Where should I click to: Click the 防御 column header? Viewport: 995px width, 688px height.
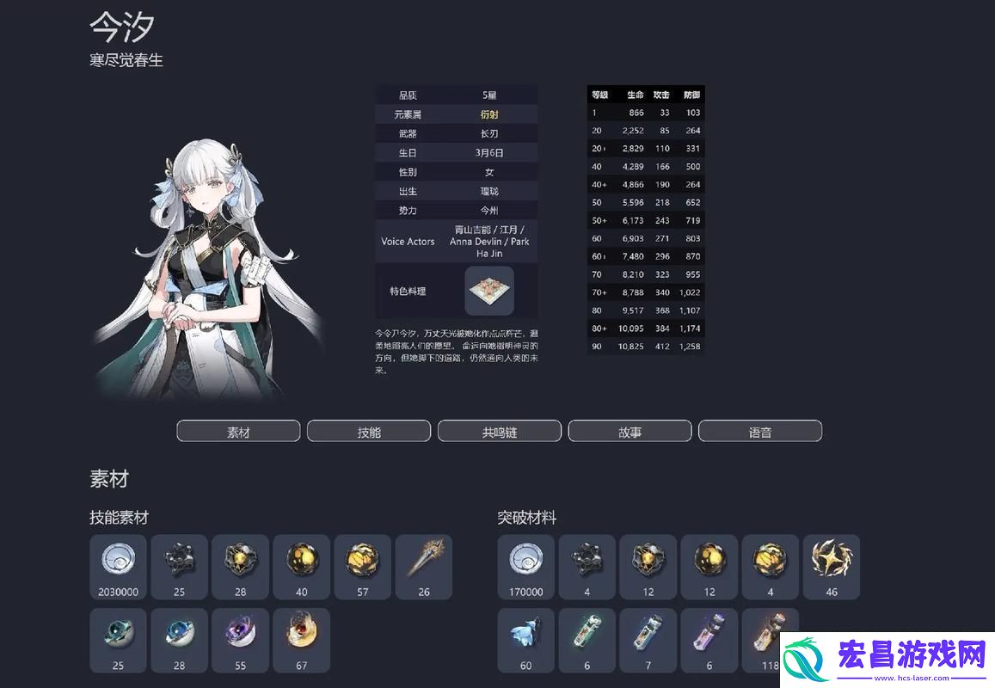pyautogui.click(x=691, y=95)
